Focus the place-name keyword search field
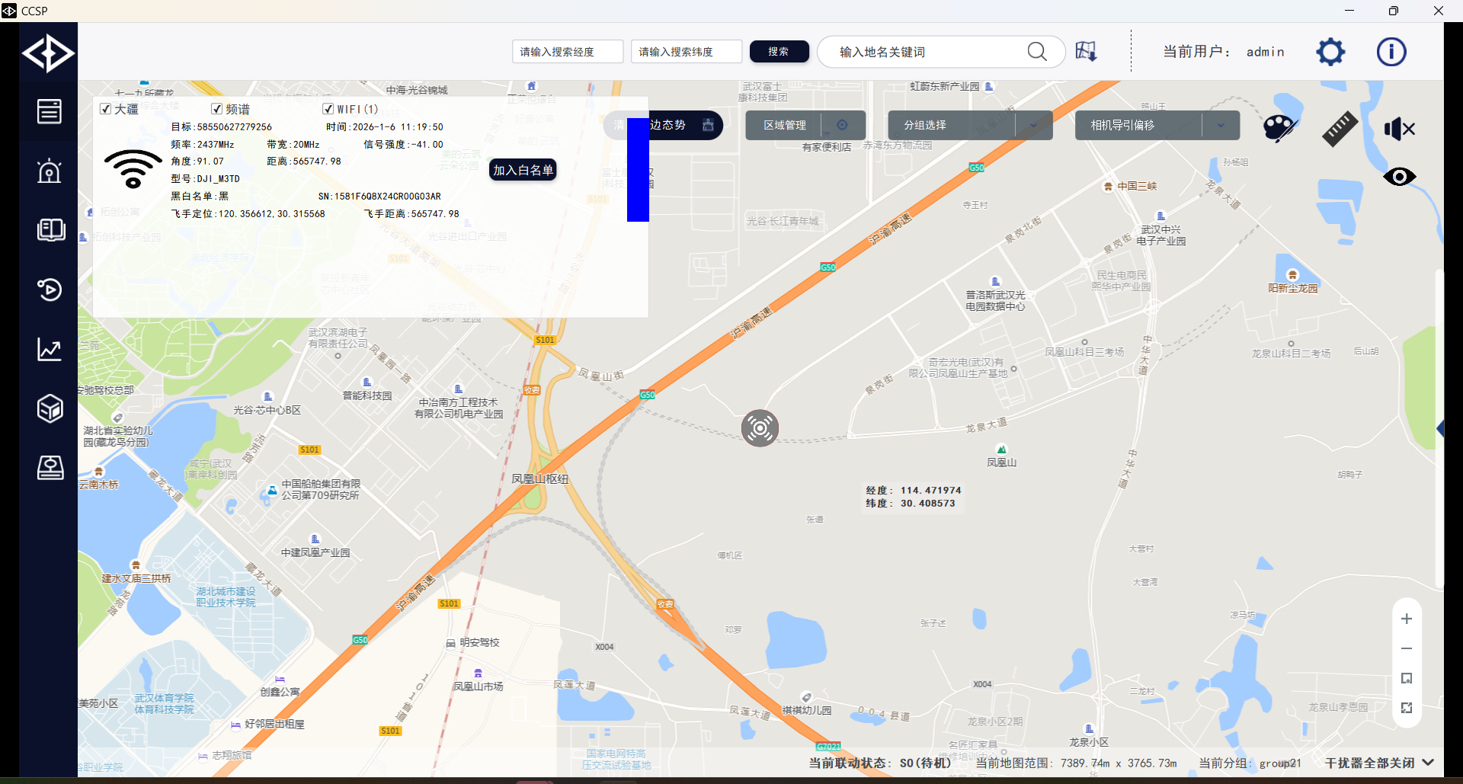 point(928,52)
